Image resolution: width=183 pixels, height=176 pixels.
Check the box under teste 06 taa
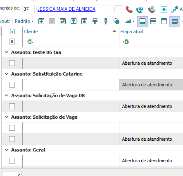12,63
